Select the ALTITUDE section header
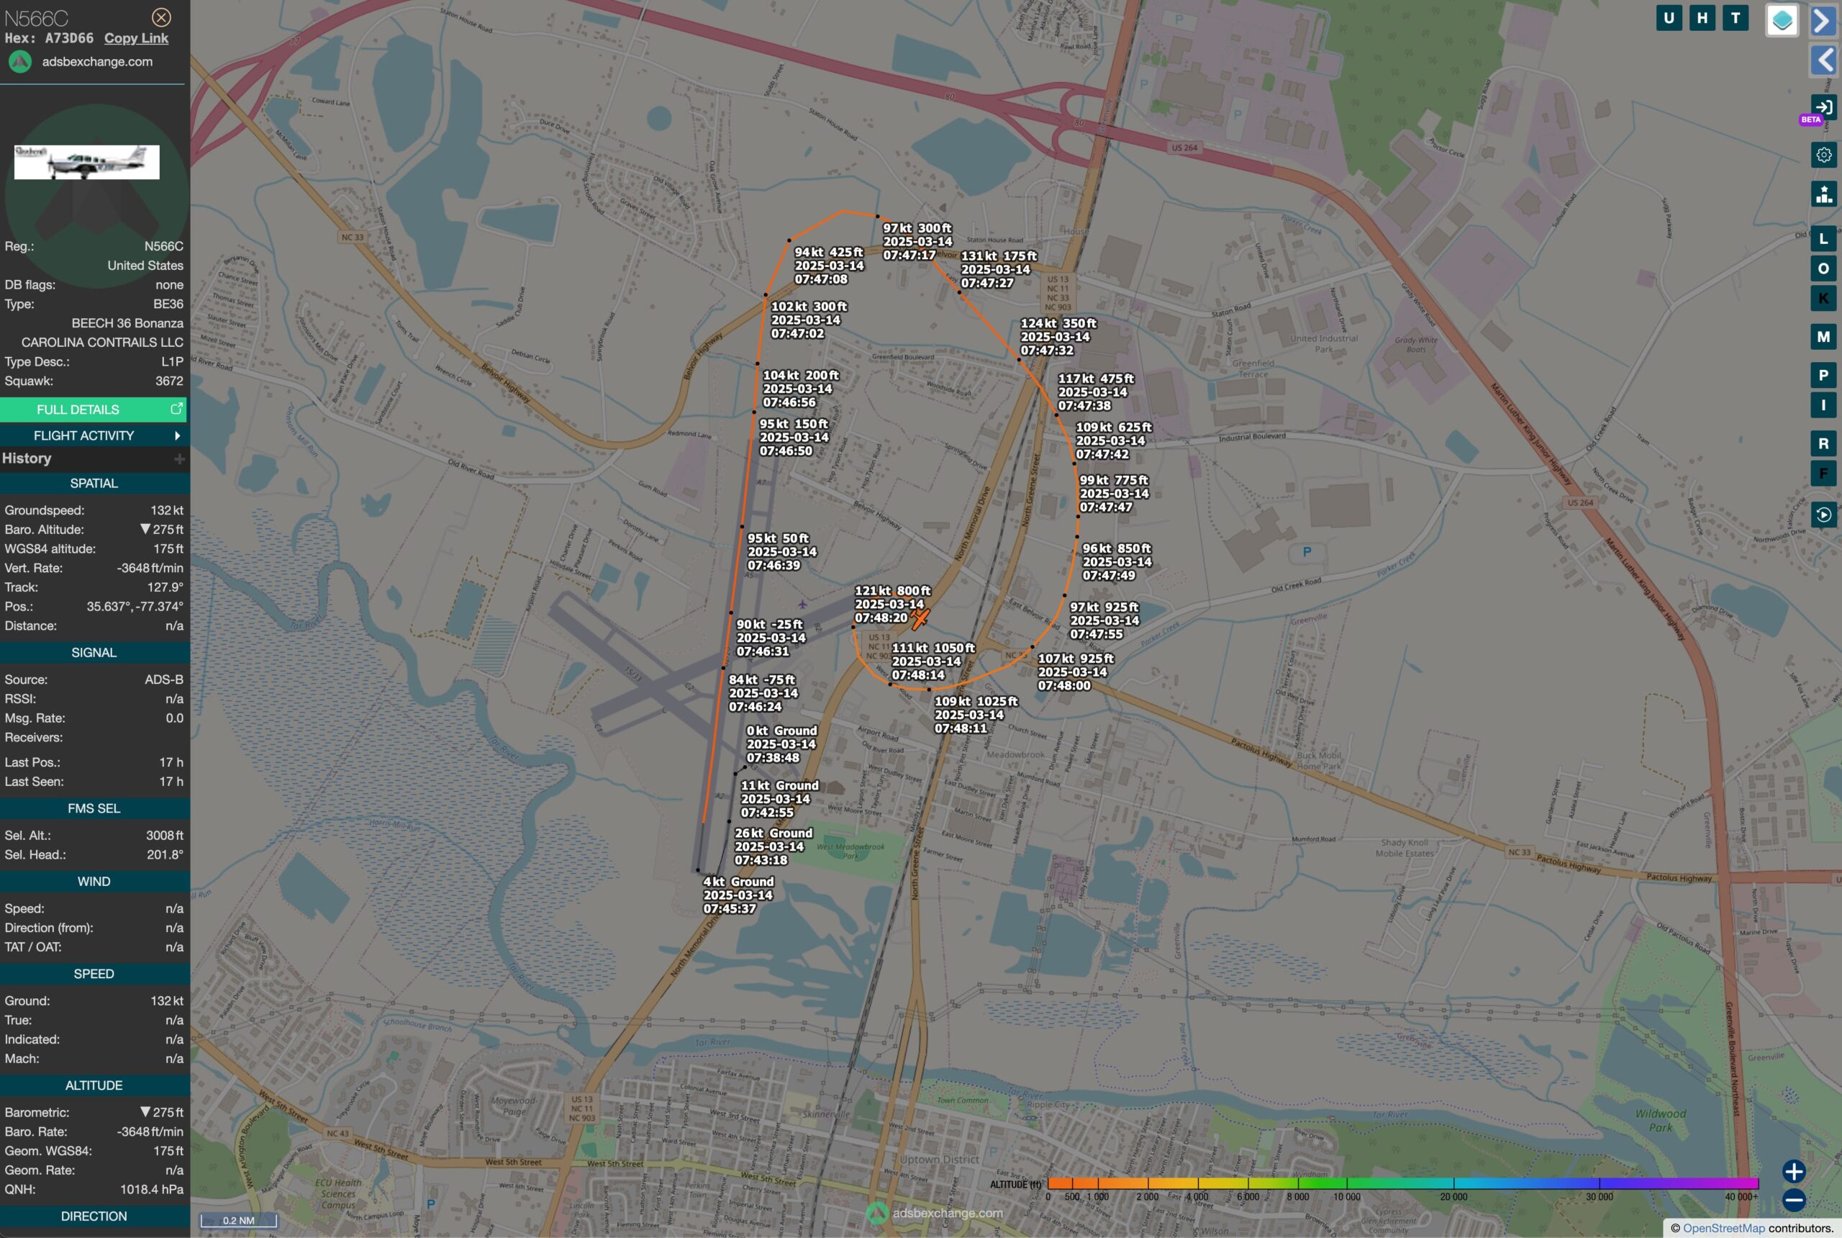 point(94,1085)
